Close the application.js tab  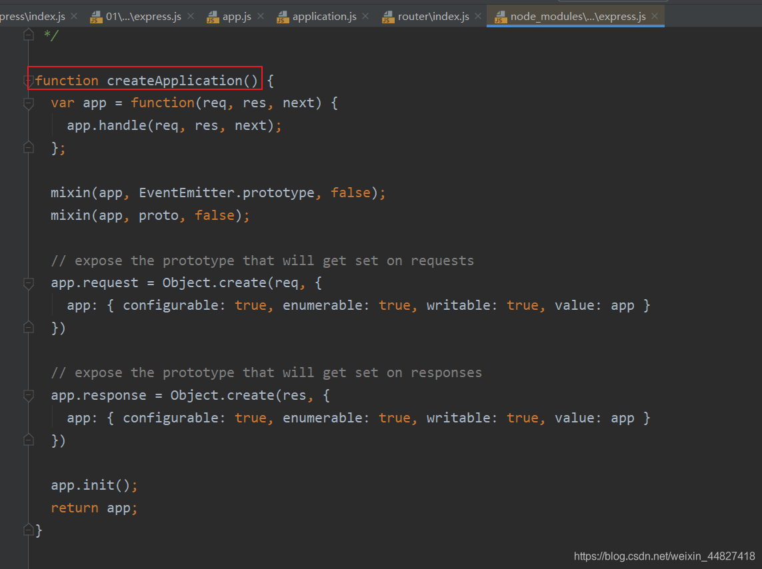click(x=365, y=16)
